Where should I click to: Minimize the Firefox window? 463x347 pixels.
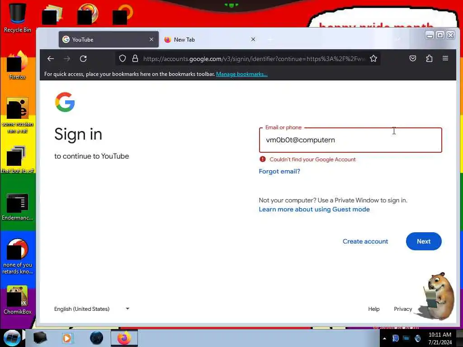pos(430,35)
